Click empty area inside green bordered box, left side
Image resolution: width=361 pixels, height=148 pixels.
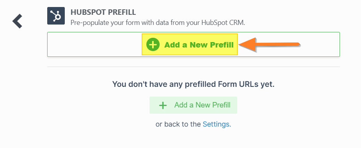coord(94,44)
